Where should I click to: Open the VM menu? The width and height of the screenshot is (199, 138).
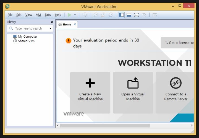coord(38,15)
